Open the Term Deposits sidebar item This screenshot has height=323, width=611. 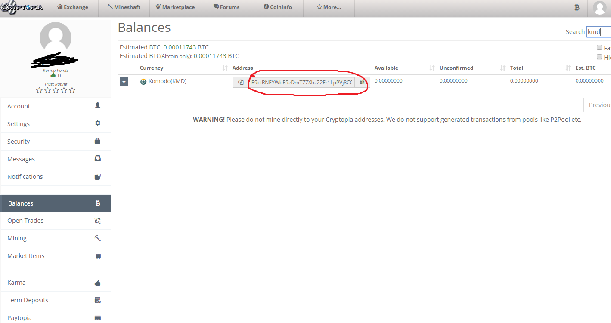coord(56,300)
